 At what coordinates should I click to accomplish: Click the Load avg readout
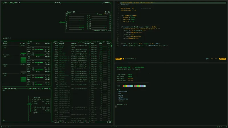point(102,31)
